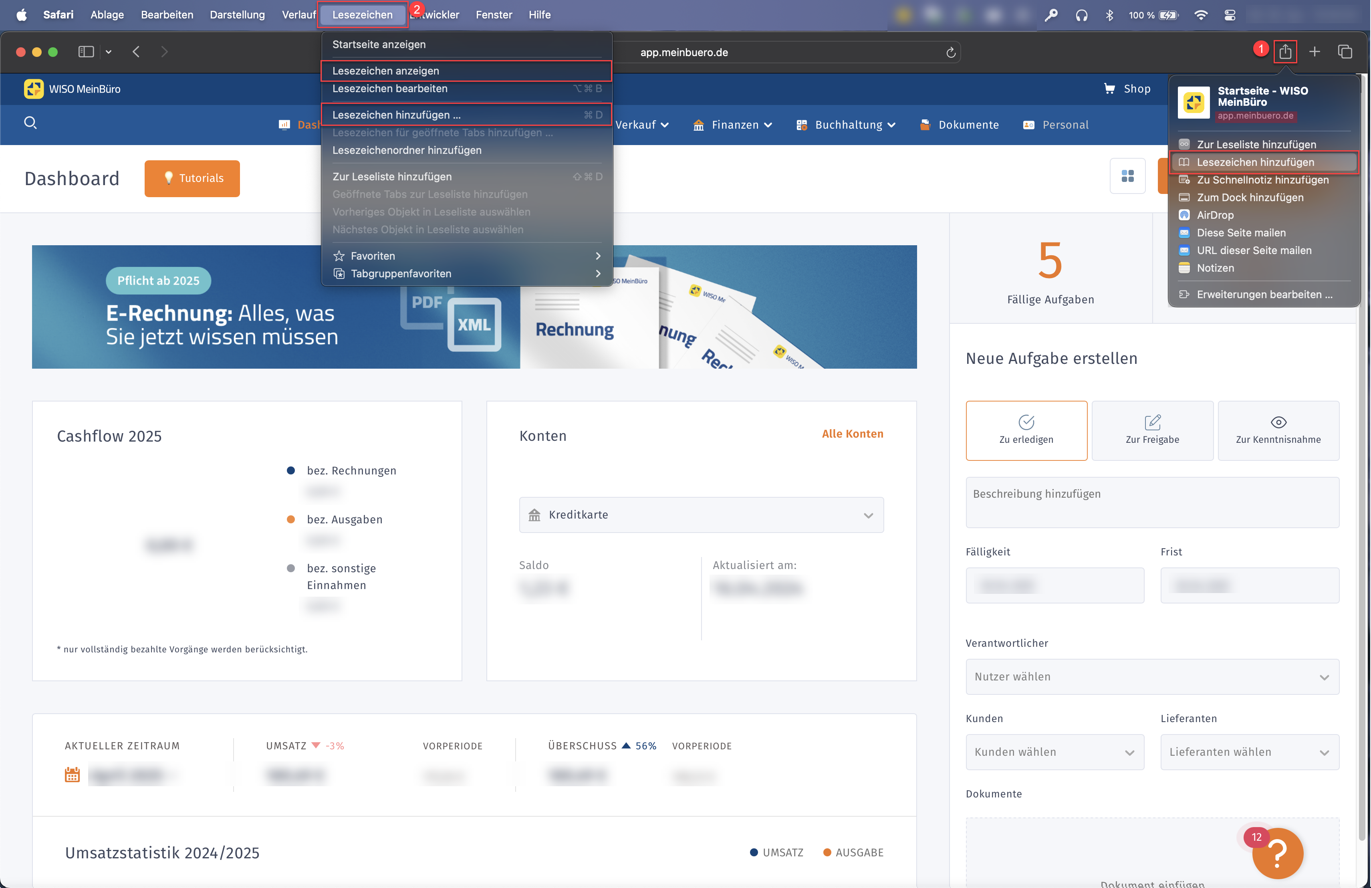Open the macOS Control Center icon
Image resolution: width=1371 pixels, height=888 pixels.
point(1229,15)
